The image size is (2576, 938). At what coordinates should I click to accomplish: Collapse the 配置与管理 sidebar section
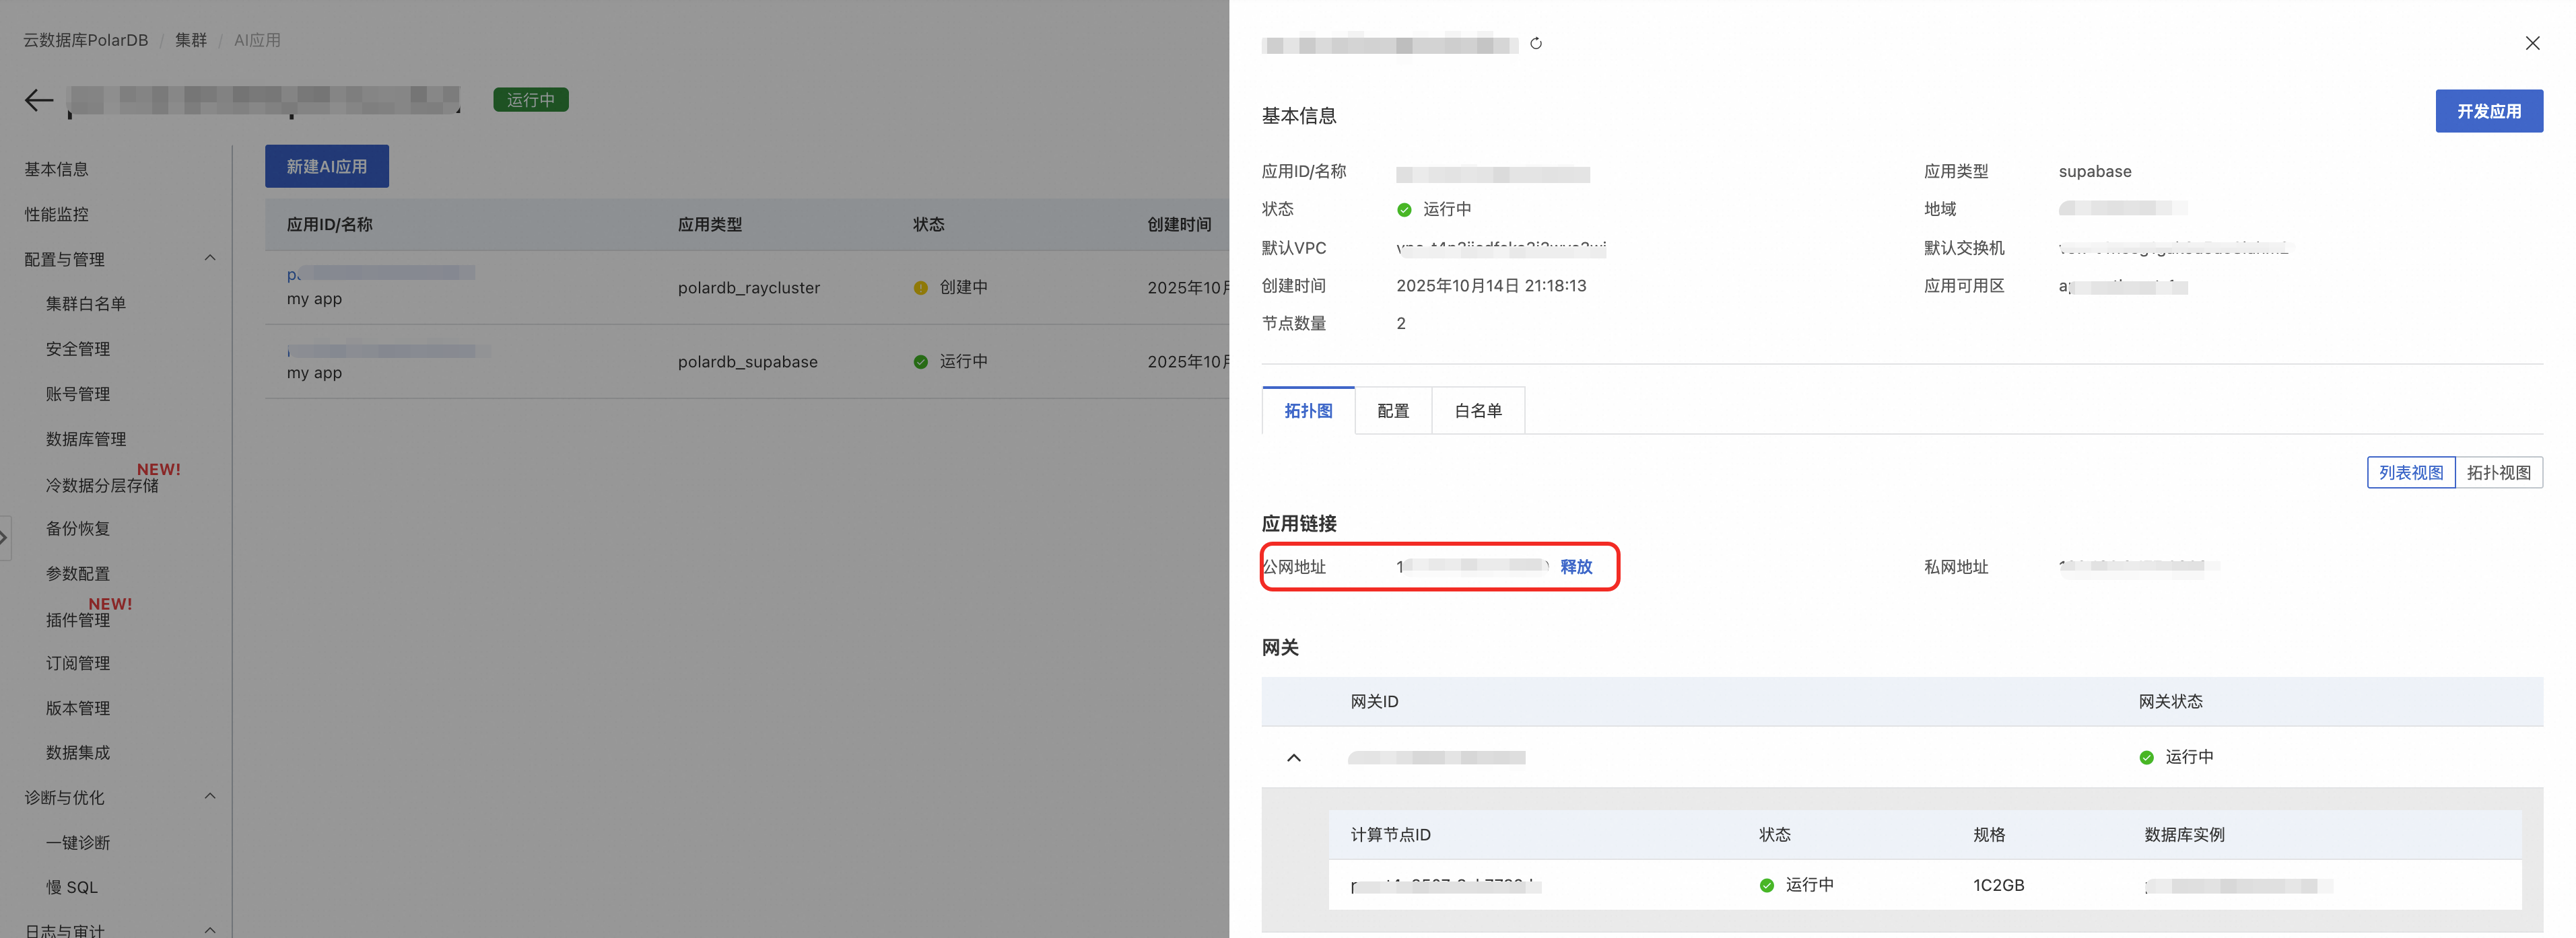click(x=210, y=258)
